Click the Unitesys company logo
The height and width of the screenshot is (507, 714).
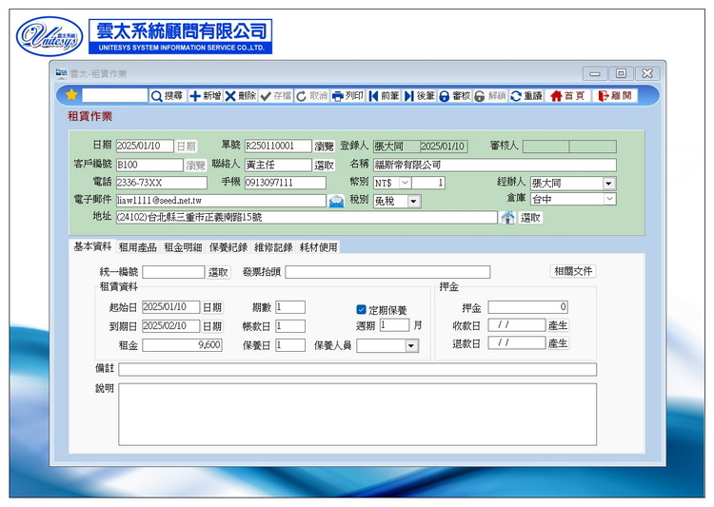pos(50,36)
